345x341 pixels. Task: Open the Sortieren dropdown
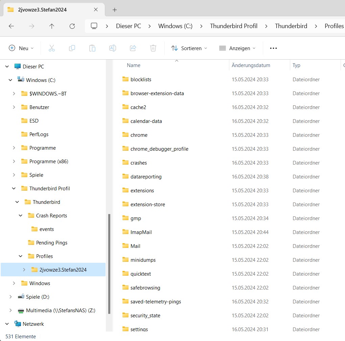coord(189,48)
